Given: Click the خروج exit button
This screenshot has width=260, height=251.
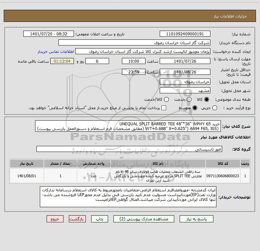Looking at the screenshot, I should pos(55,219).
